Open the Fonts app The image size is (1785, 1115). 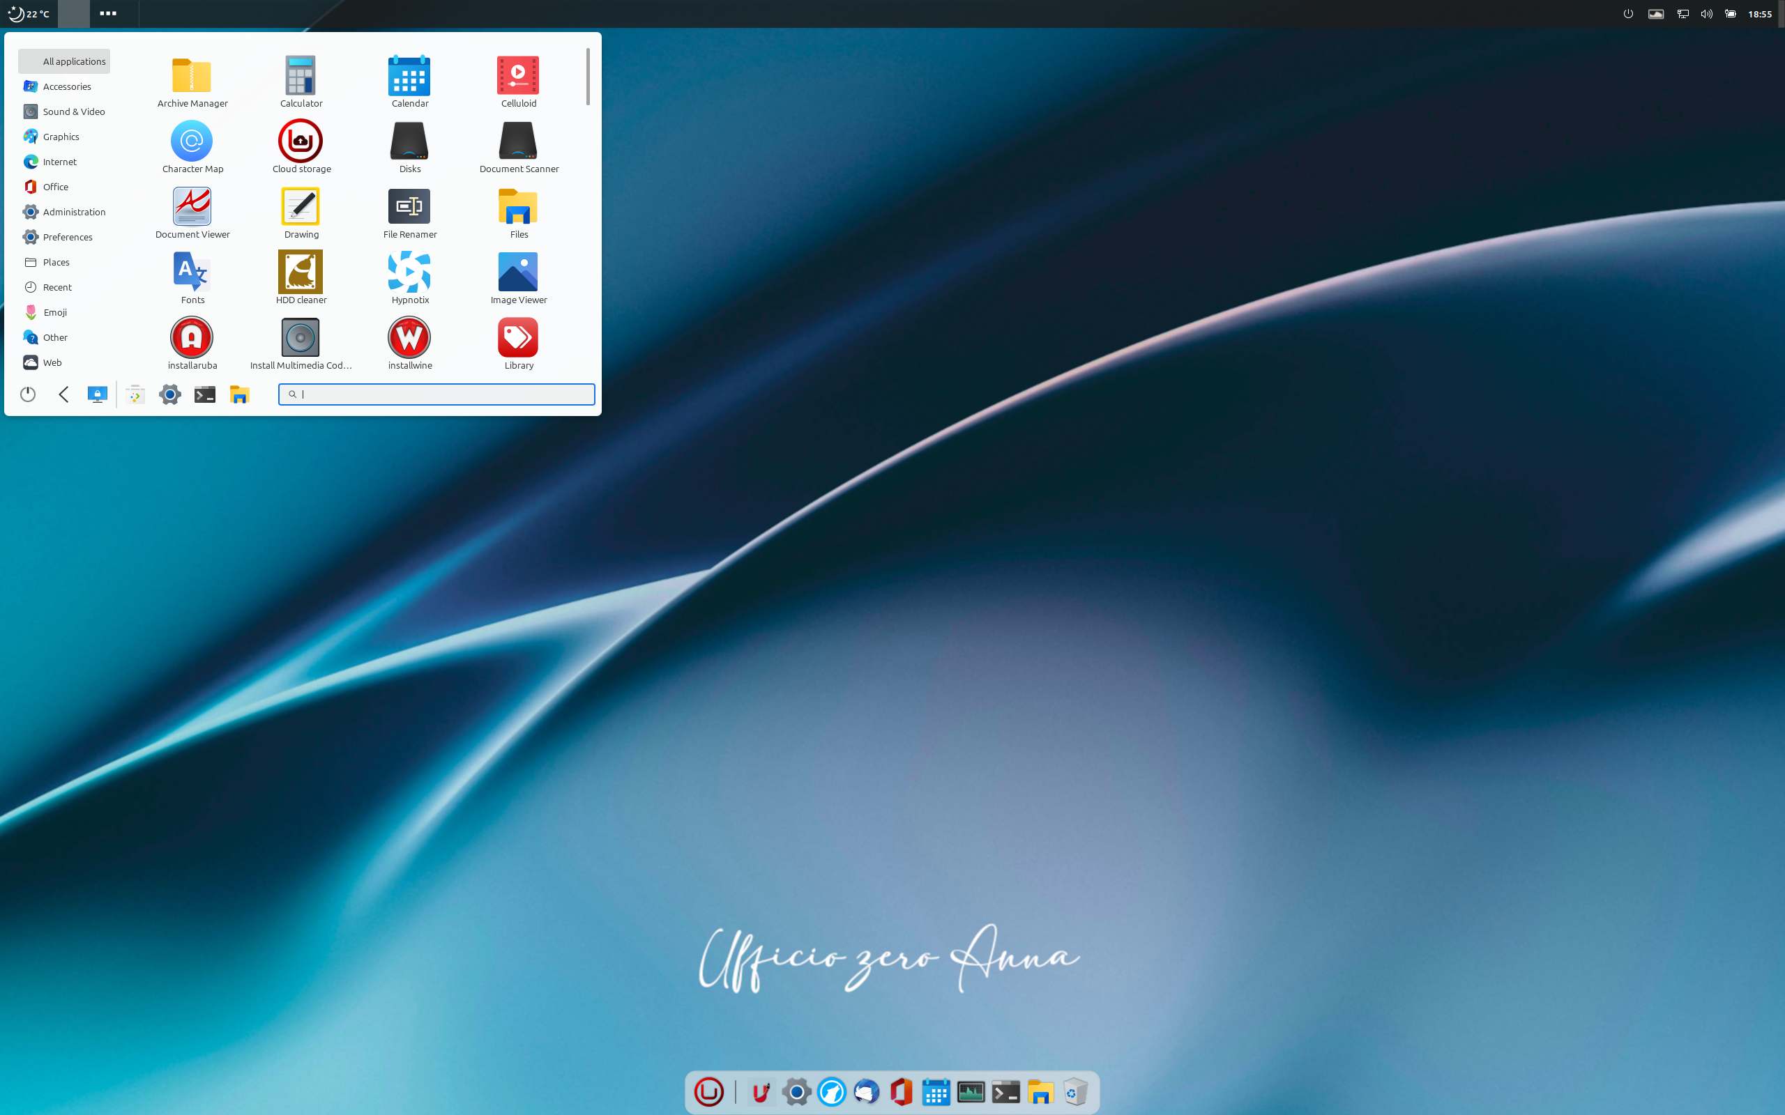point(192,279)
